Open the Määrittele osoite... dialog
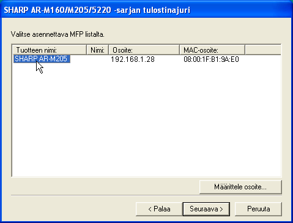 (240, 187)
